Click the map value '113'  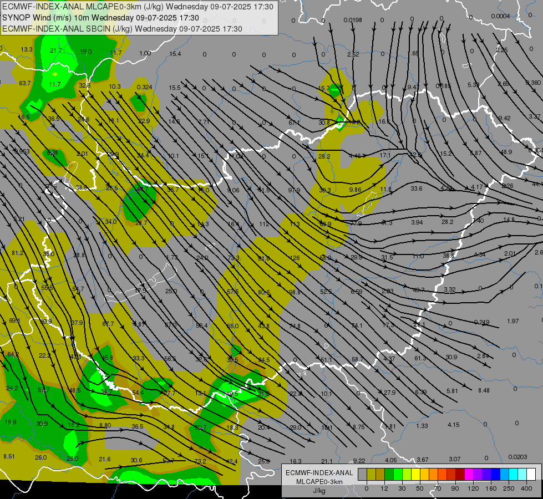coord(295,224)
